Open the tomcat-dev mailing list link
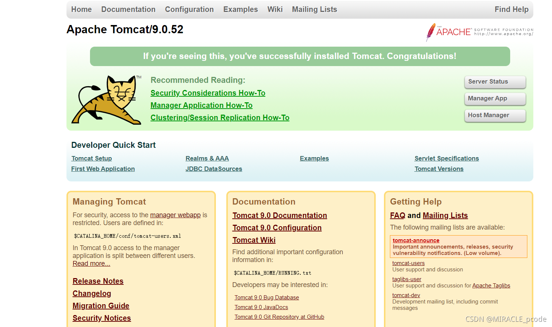The width and height of the screenshot is (552, 327). tap(406, 295)
